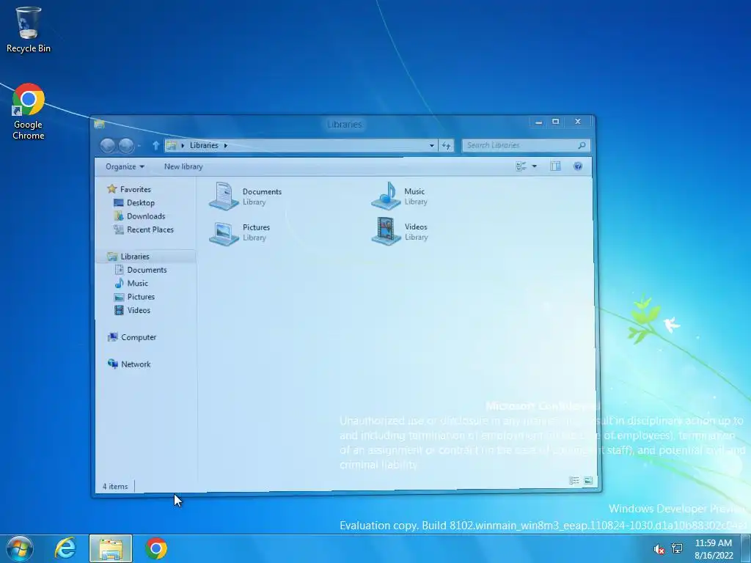Select the Videos library icon
The width and height of the screenshot is (751, 563).
click(386, 231)
